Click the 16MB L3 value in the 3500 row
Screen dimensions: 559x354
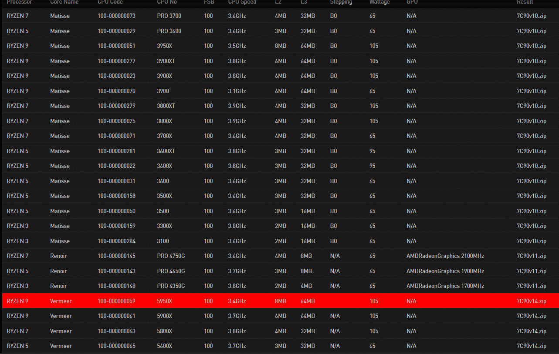point(308,211)
